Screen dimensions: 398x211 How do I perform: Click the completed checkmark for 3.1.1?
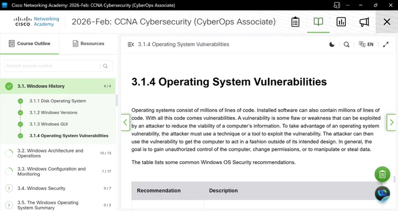tap(20, 101)
